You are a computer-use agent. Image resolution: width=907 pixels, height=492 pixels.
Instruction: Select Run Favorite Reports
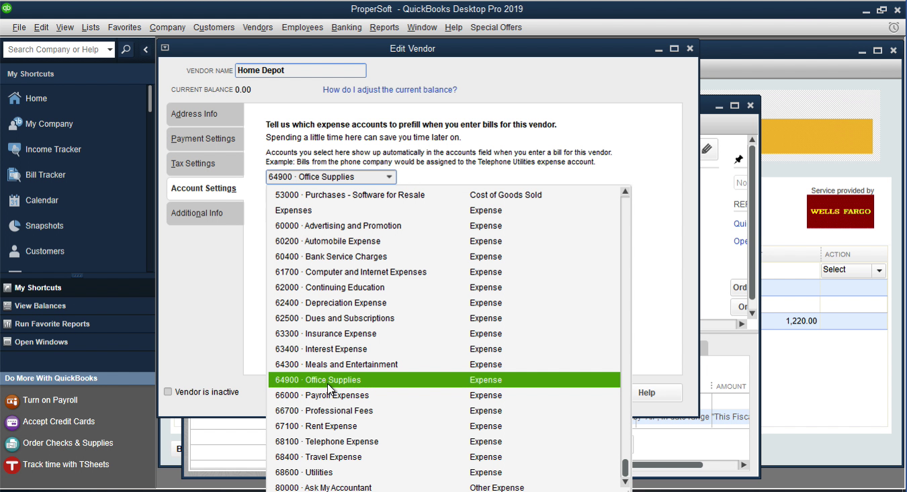coord(77,324)
